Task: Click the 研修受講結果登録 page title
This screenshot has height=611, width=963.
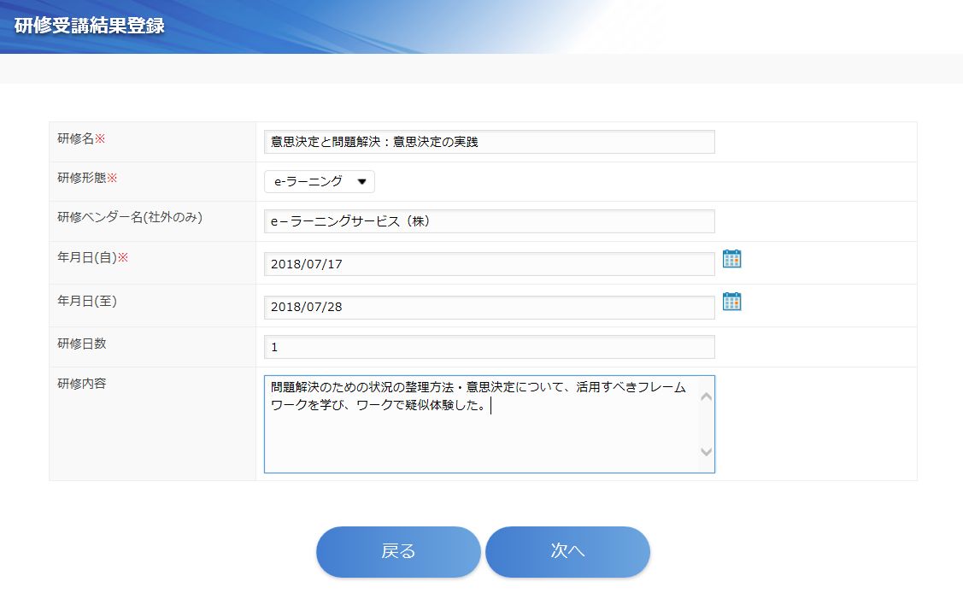Action: 90,25
